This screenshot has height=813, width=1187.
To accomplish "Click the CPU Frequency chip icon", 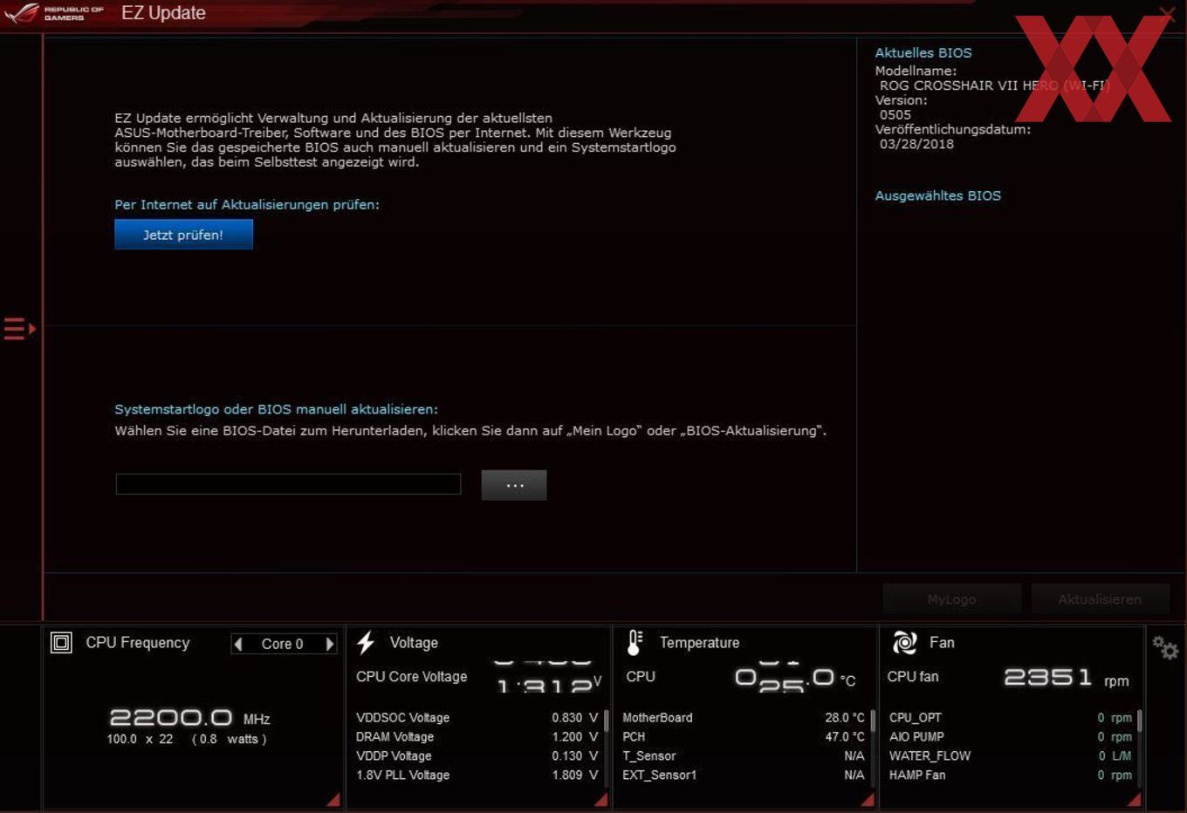I will click(x=61, y=643).
